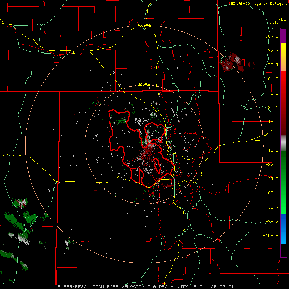Screen dimensions: 289x289
Task: Click the dark red echo beyond 100 NMI ring
Action: 232,62
